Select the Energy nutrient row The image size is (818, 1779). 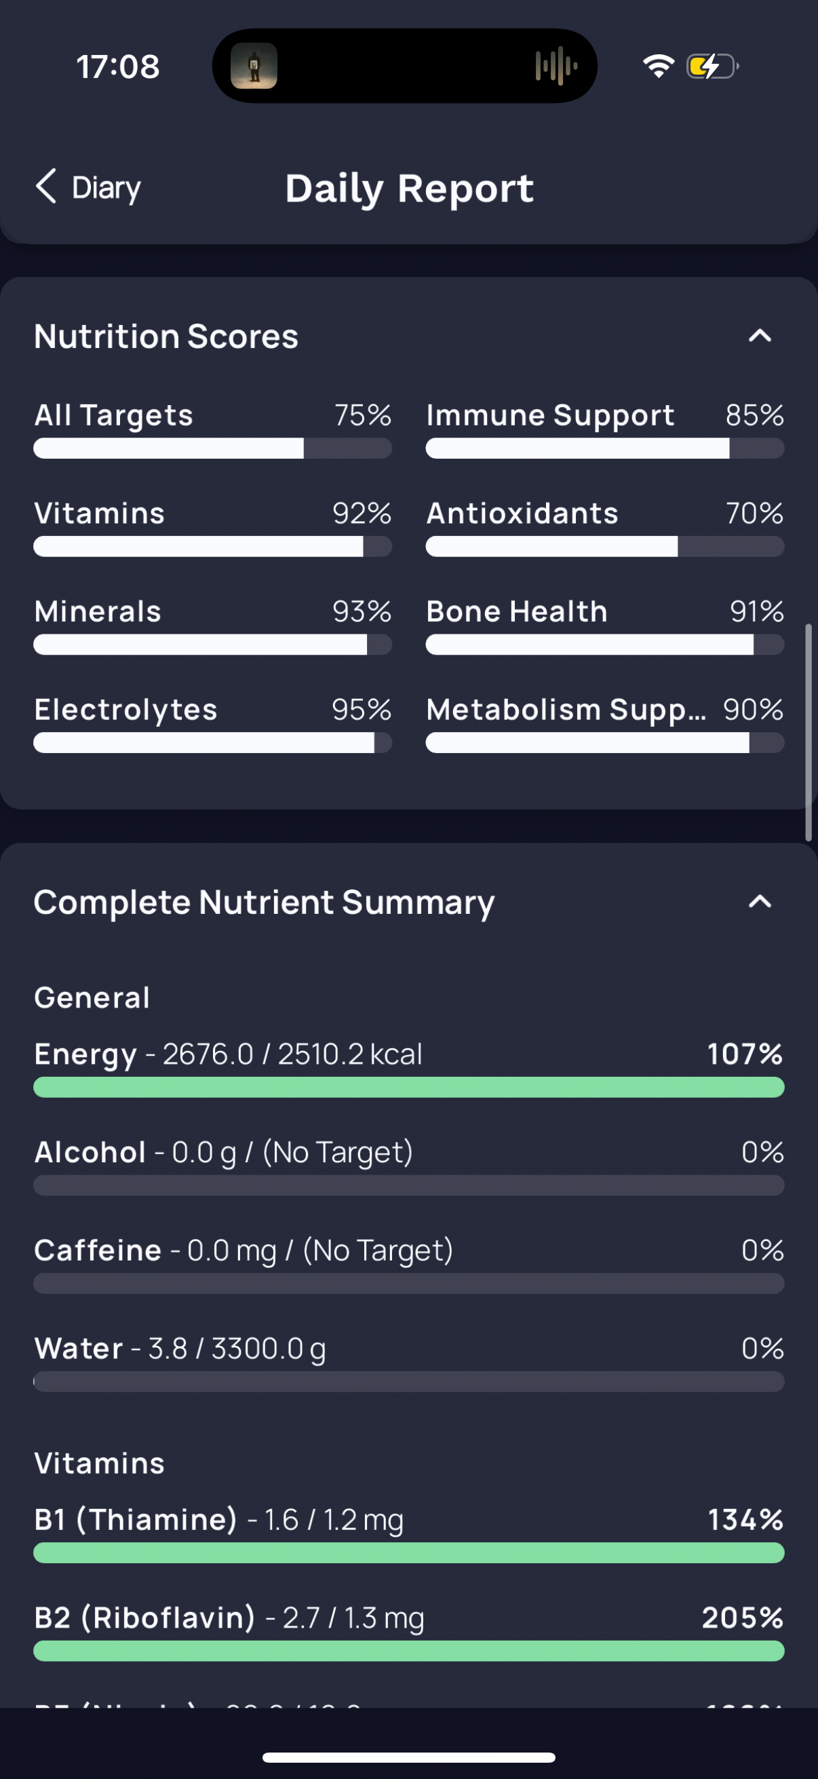pos(408,1068)
